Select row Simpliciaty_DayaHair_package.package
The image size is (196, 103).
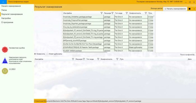(x=108, y=23)
